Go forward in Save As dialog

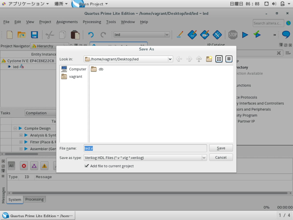point(189,59)
